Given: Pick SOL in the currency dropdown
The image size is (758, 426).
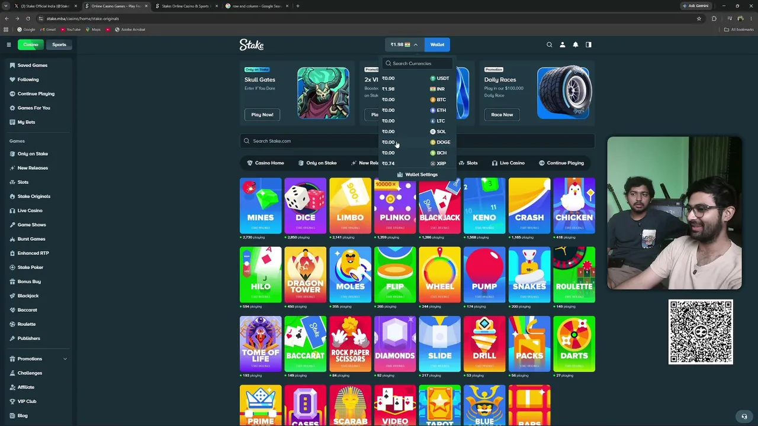Looking at the screenshot, I should [417, 131].
